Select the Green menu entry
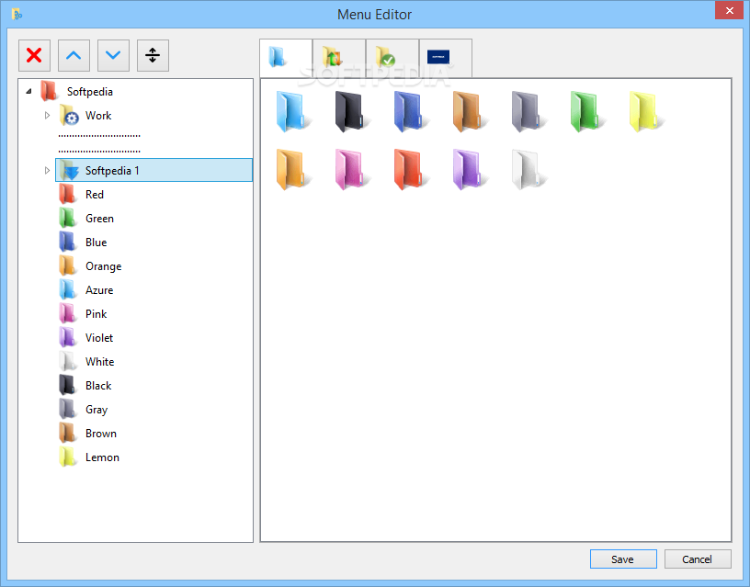This screenshot has width=750, height=587. tap(99, 219)
